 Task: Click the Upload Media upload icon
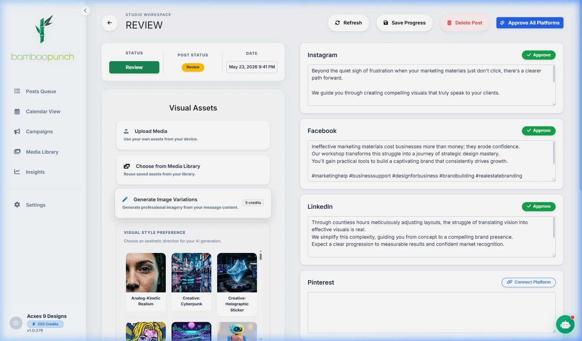(126, 131)
